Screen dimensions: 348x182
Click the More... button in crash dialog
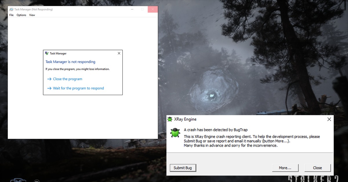(x=285, y=168)
